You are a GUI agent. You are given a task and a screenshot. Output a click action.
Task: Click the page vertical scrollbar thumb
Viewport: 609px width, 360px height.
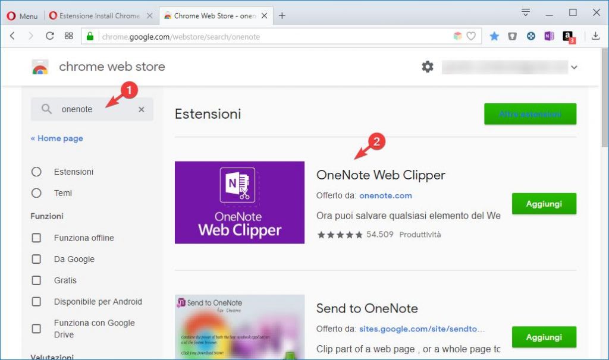(605, 98)
